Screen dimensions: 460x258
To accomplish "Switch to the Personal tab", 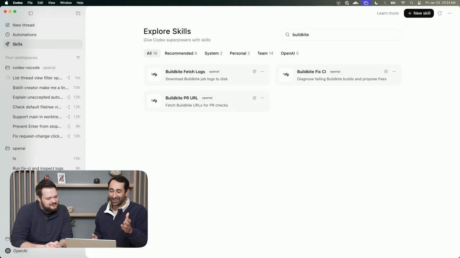I will [x=240, y=53].
